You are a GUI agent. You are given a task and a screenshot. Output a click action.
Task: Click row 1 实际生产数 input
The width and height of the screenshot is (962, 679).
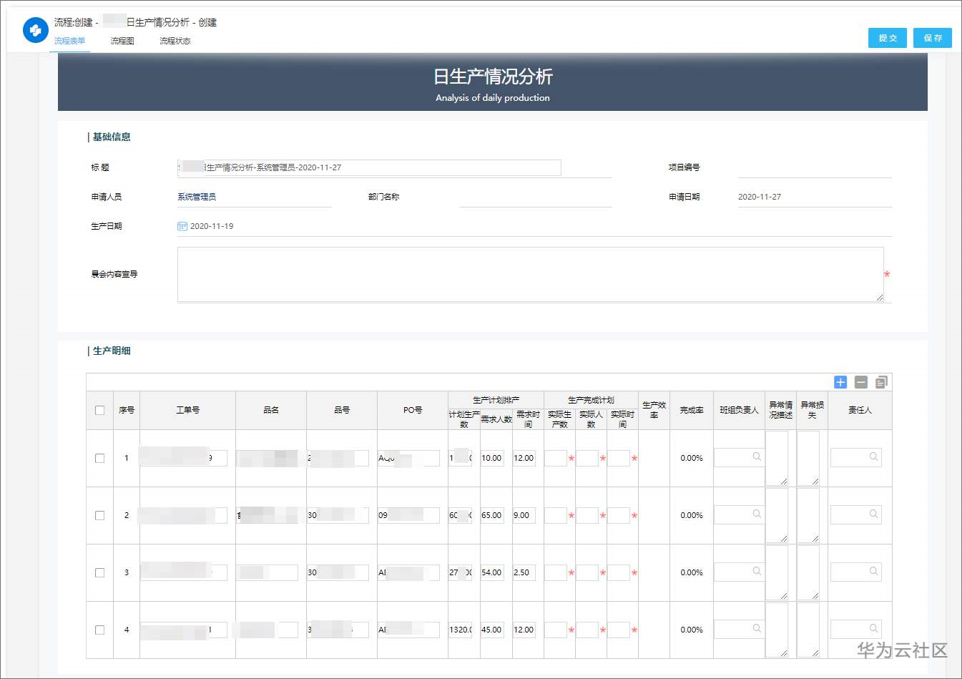(x=556, y=458)
